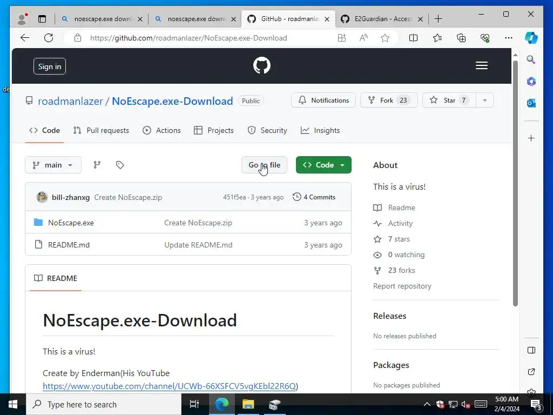
Task: Open the Projects tab
Action: [214, 130]
